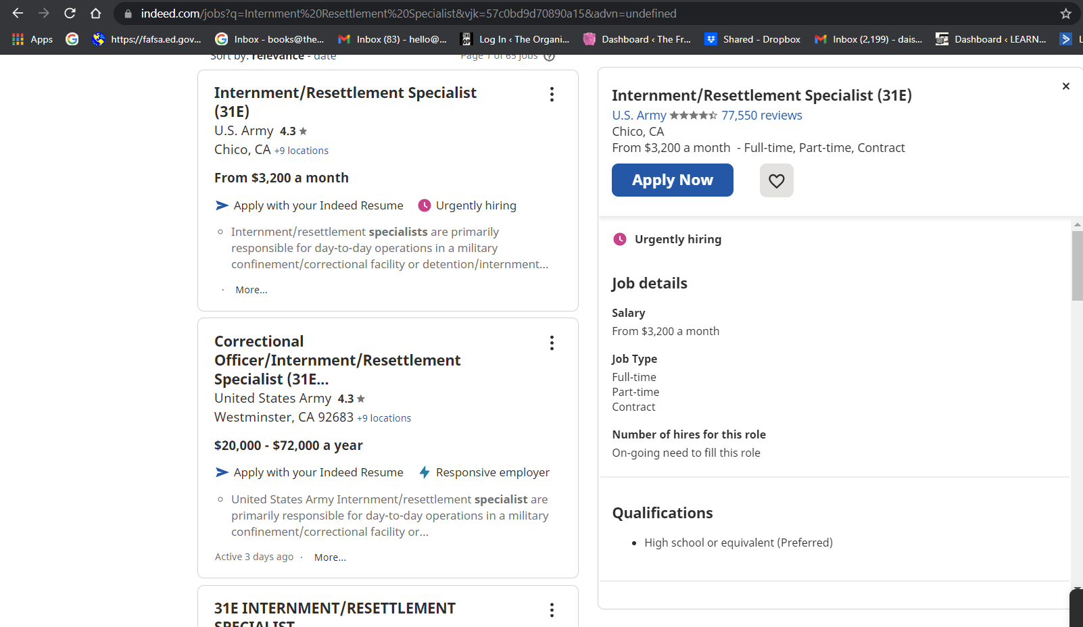
Task: Click the job details panel scrollbar
Action: coord(1077,266)
